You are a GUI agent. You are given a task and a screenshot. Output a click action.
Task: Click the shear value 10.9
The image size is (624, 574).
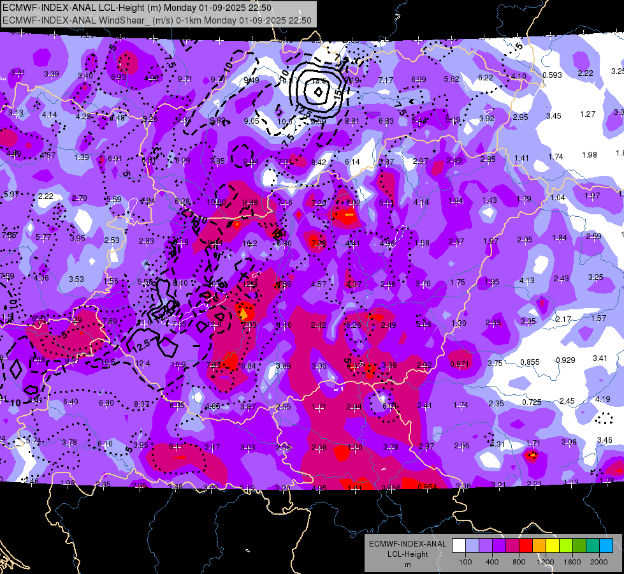178,364
